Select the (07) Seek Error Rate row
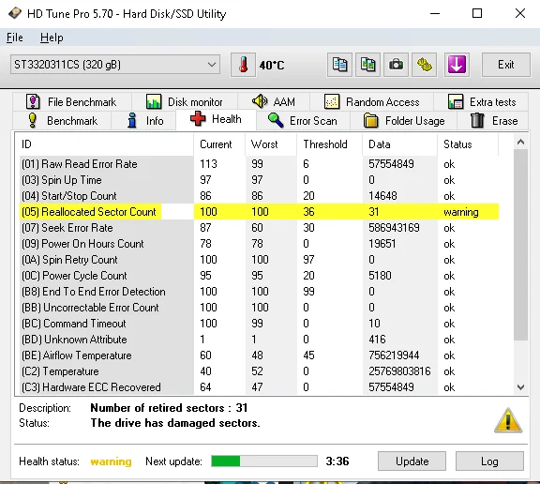Image resolution: width=540 pixels, height=484 pixels. tap(260, 228)
